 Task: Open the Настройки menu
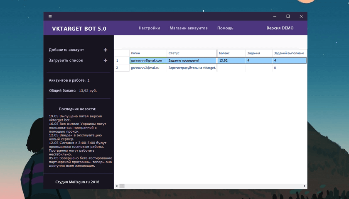click(x=149, y=28)
